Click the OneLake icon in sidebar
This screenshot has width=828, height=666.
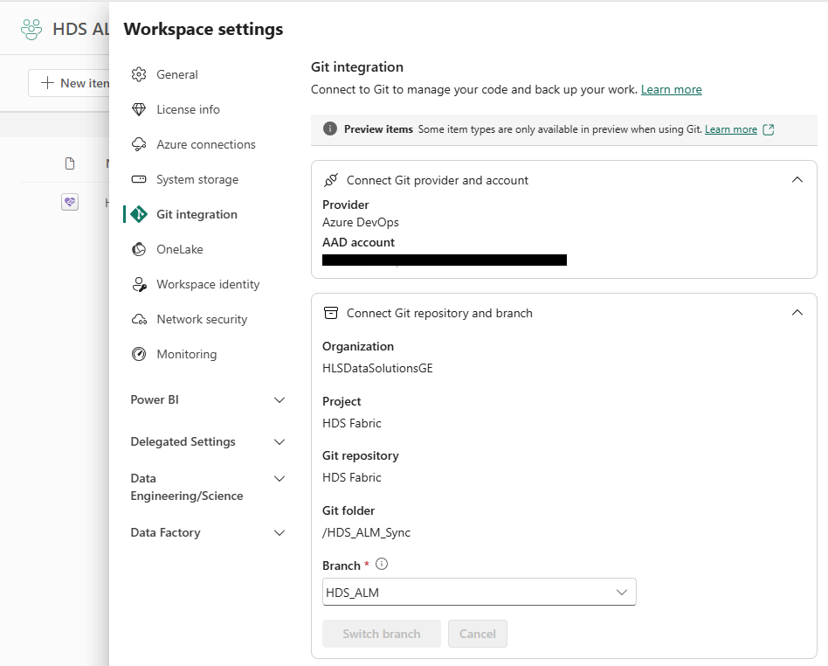[x=139, y=249]
